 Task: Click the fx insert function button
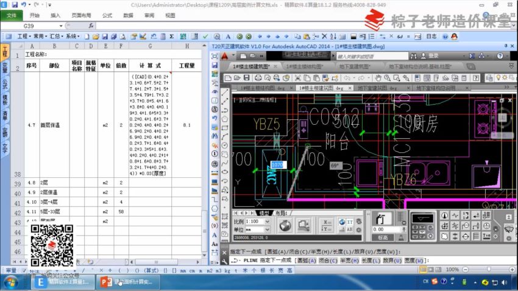[91, 26]
